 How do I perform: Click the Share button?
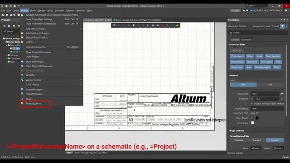pos(235,11)
